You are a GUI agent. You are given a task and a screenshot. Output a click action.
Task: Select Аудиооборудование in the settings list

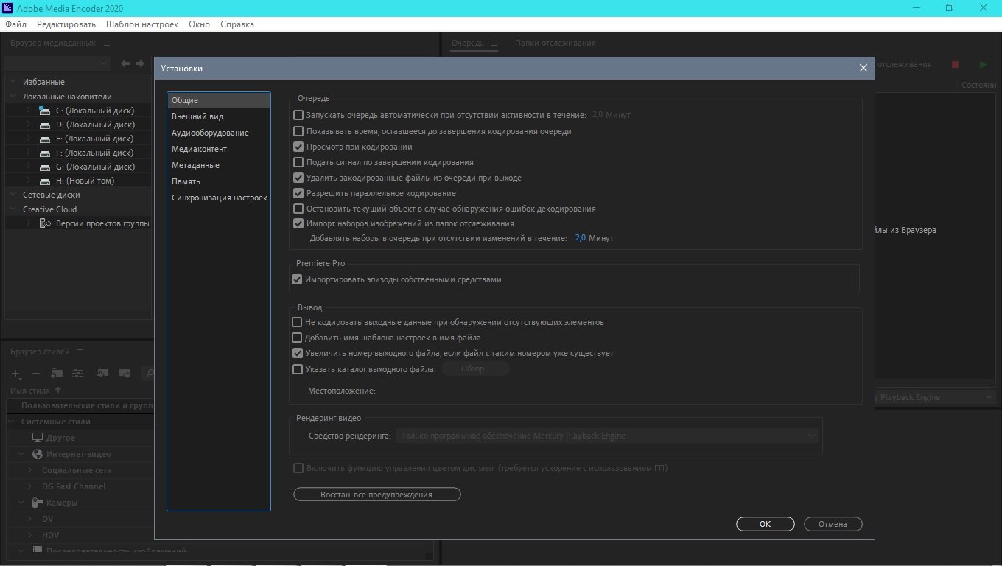point(210,133)
